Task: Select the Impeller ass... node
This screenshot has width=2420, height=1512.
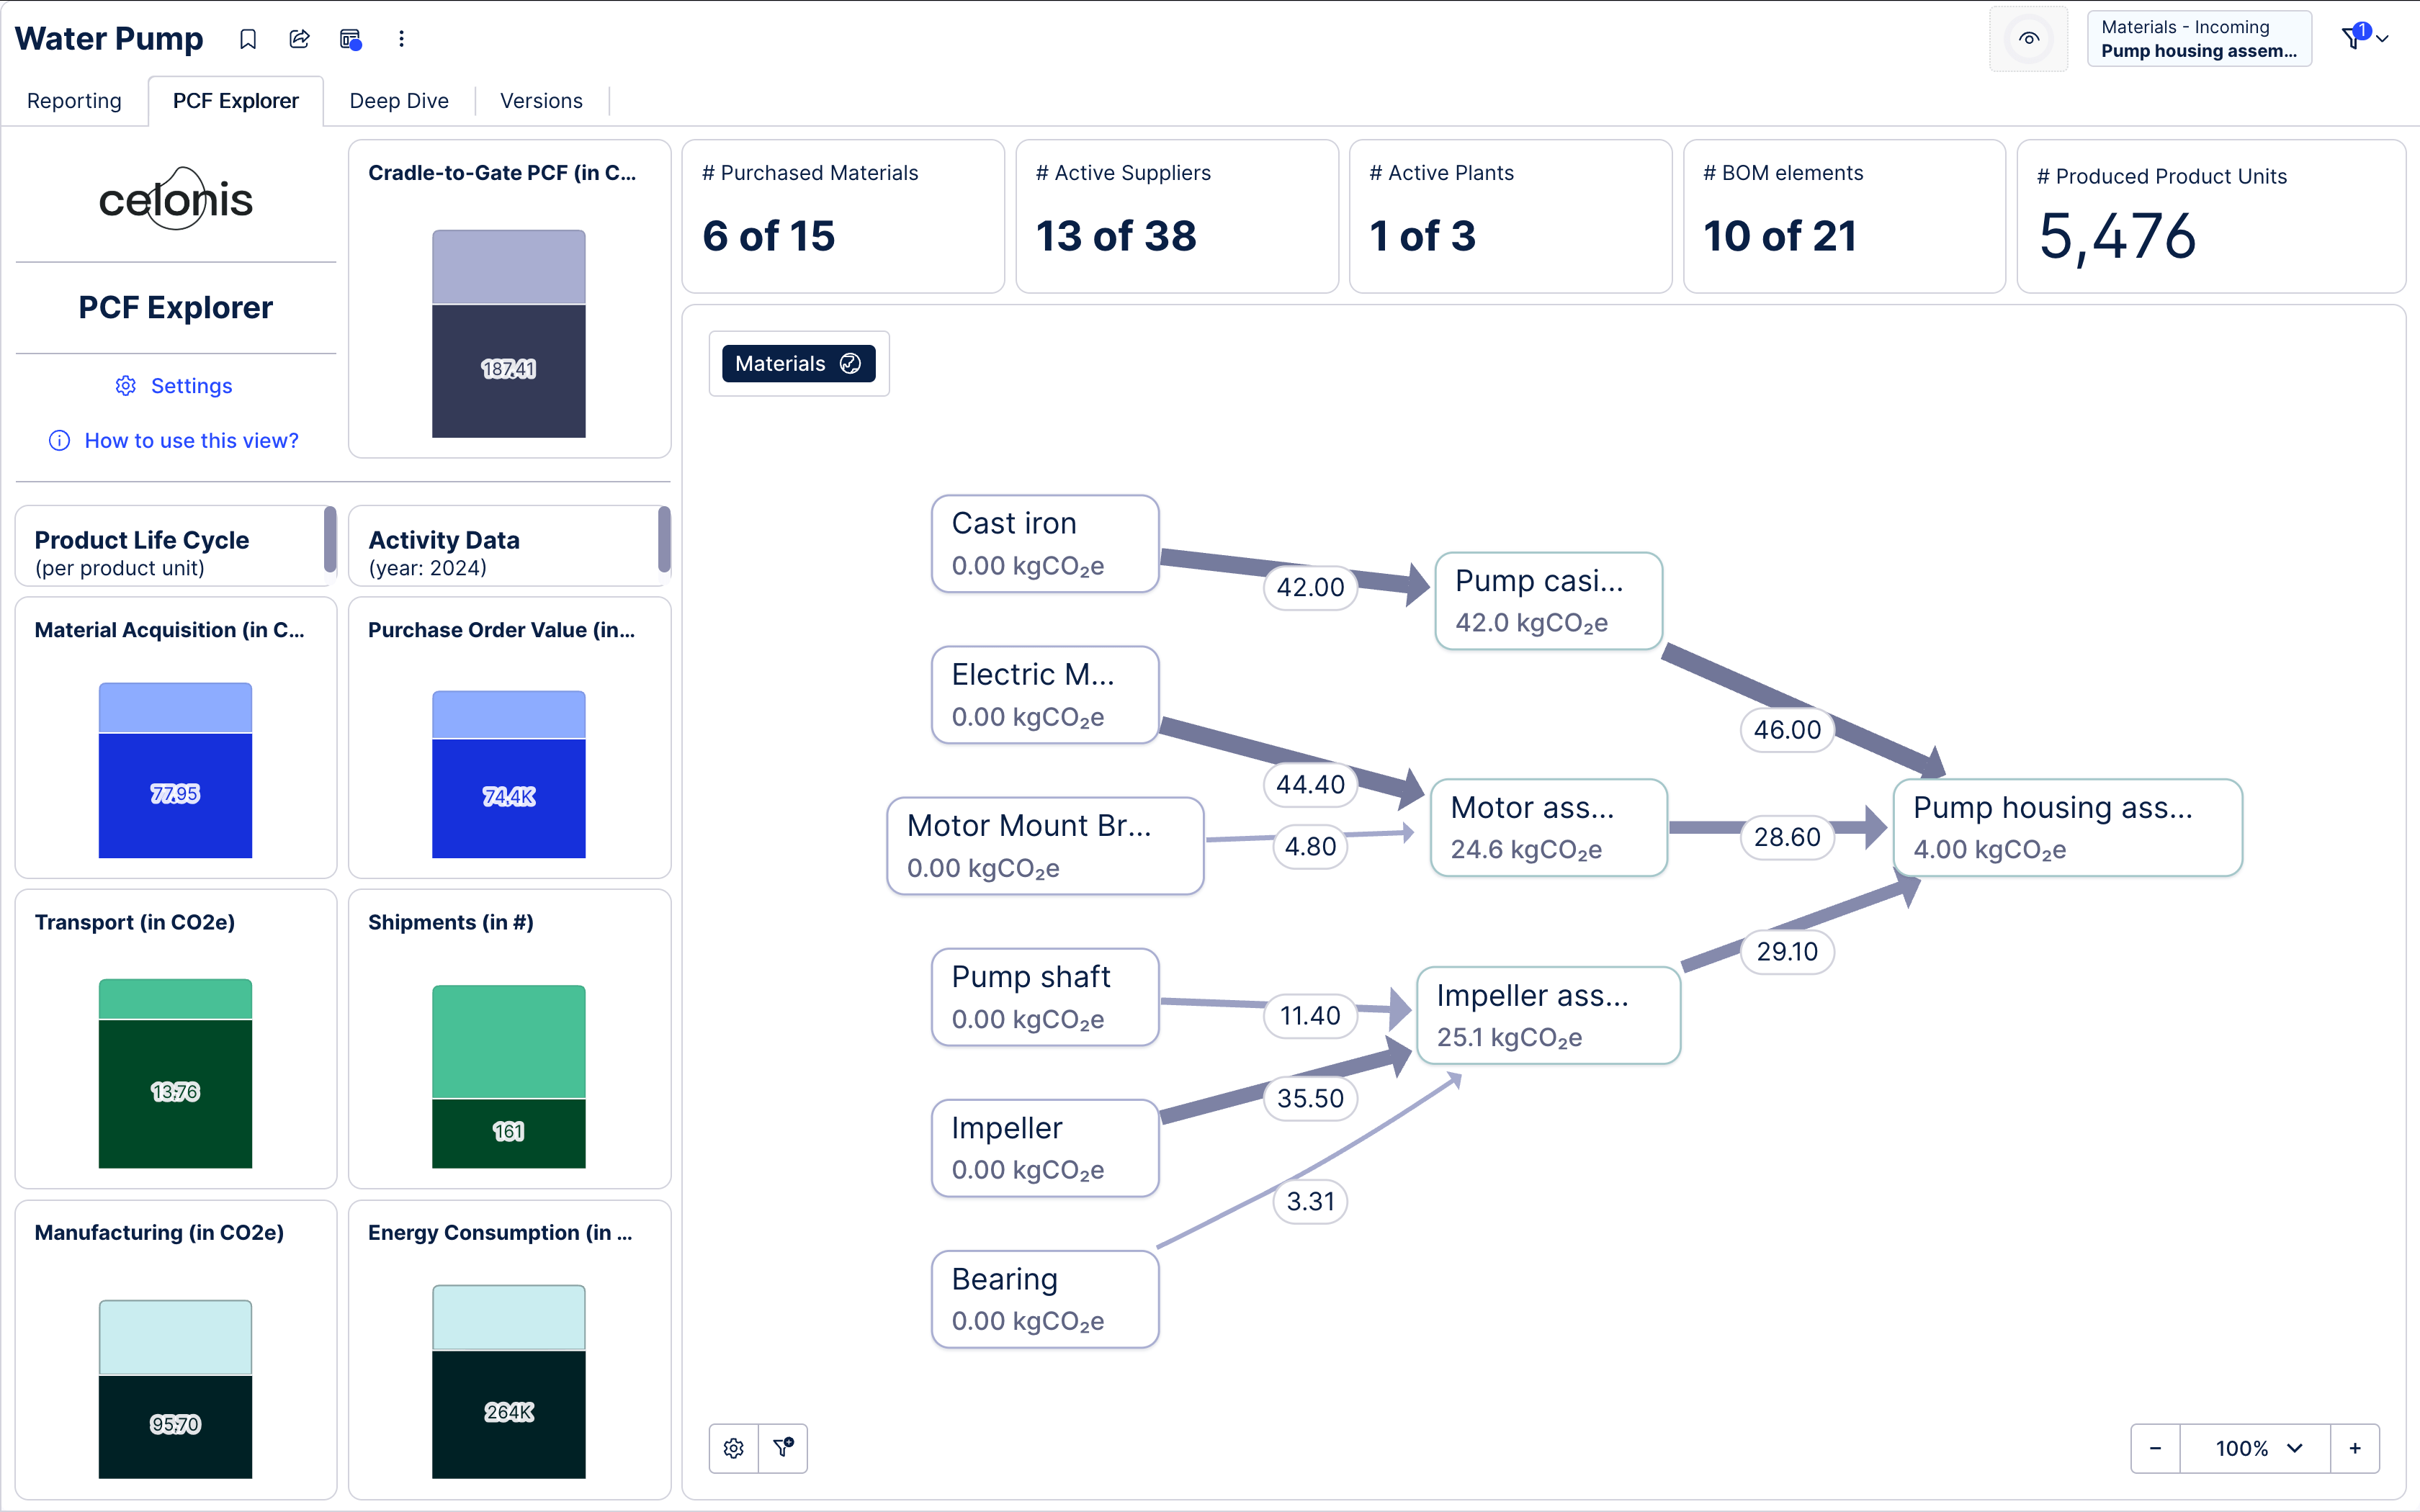Action: 1548,1015
